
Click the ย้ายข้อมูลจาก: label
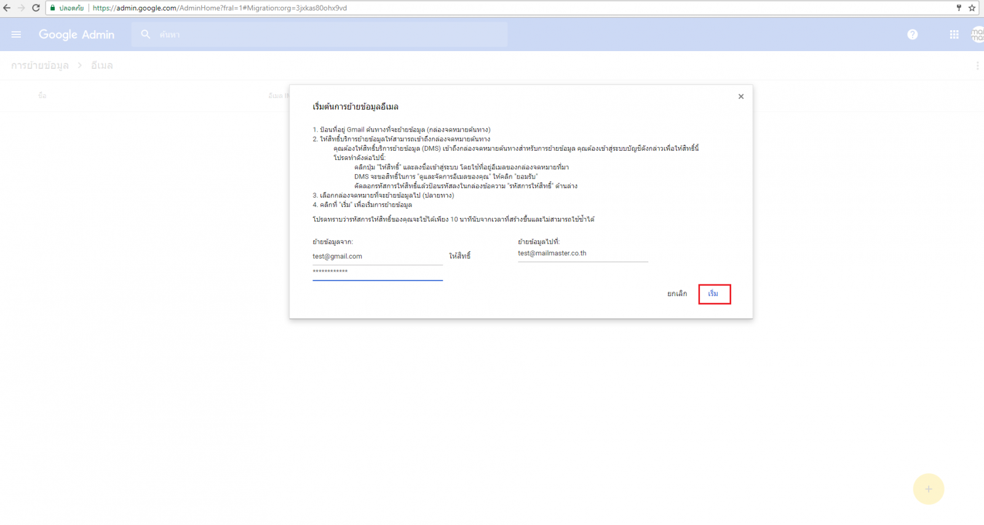333,242
